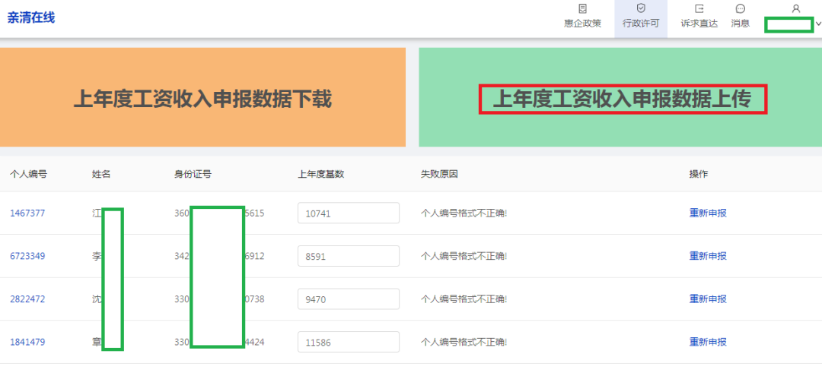Open the 消息 chat bubble icon
822x373 pixels.
click(x=740, y=8)
